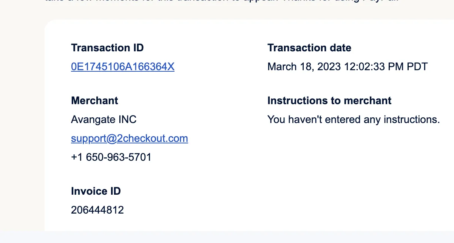Click the Invoice ID heading

click(96, 191)
